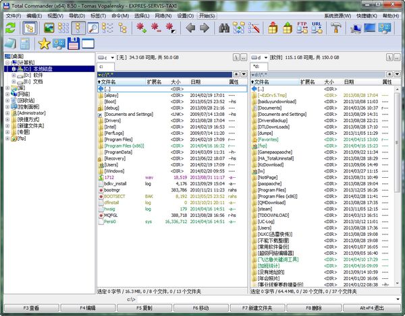This screenshot has width=405, height=316.
Task: Click the yellow star favorites icon
Action: point(44,44)
